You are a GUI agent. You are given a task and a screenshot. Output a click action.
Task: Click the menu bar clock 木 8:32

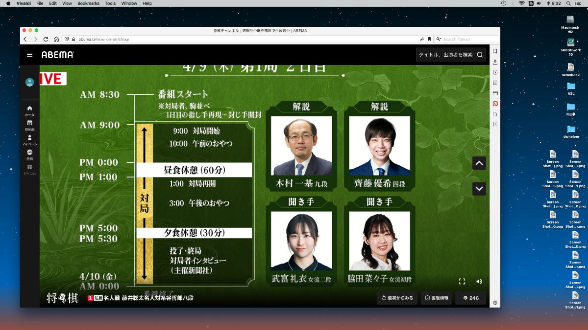(554, 3)
